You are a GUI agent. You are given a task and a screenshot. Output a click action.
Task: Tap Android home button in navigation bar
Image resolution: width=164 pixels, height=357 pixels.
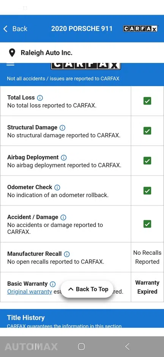click(x=81, y=347)
